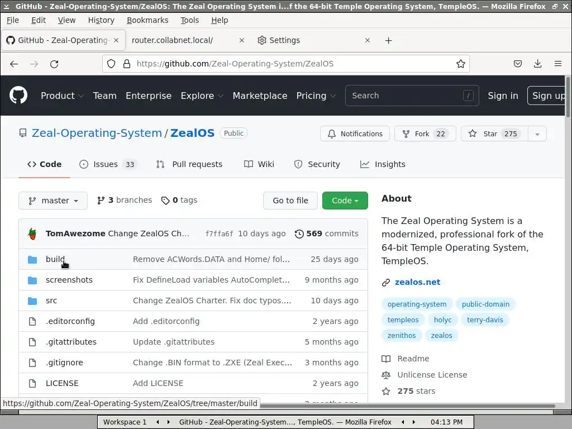The image size is (572, 429).
Task: Click the terry-davis topic tag
Action: click(485, 320)
